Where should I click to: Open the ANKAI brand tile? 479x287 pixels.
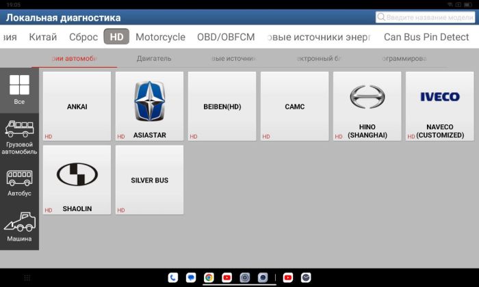point(77,106)
